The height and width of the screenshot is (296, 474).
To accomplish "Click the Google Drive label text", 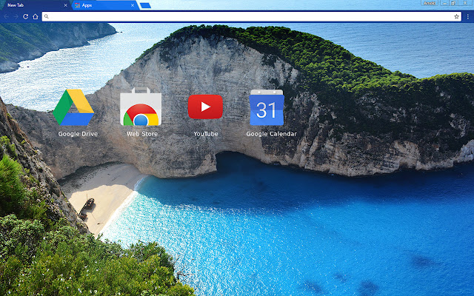I will tap(78, 134).
